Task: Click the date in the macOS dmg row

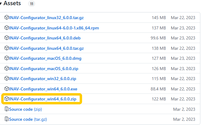Action: coord(183,59)
